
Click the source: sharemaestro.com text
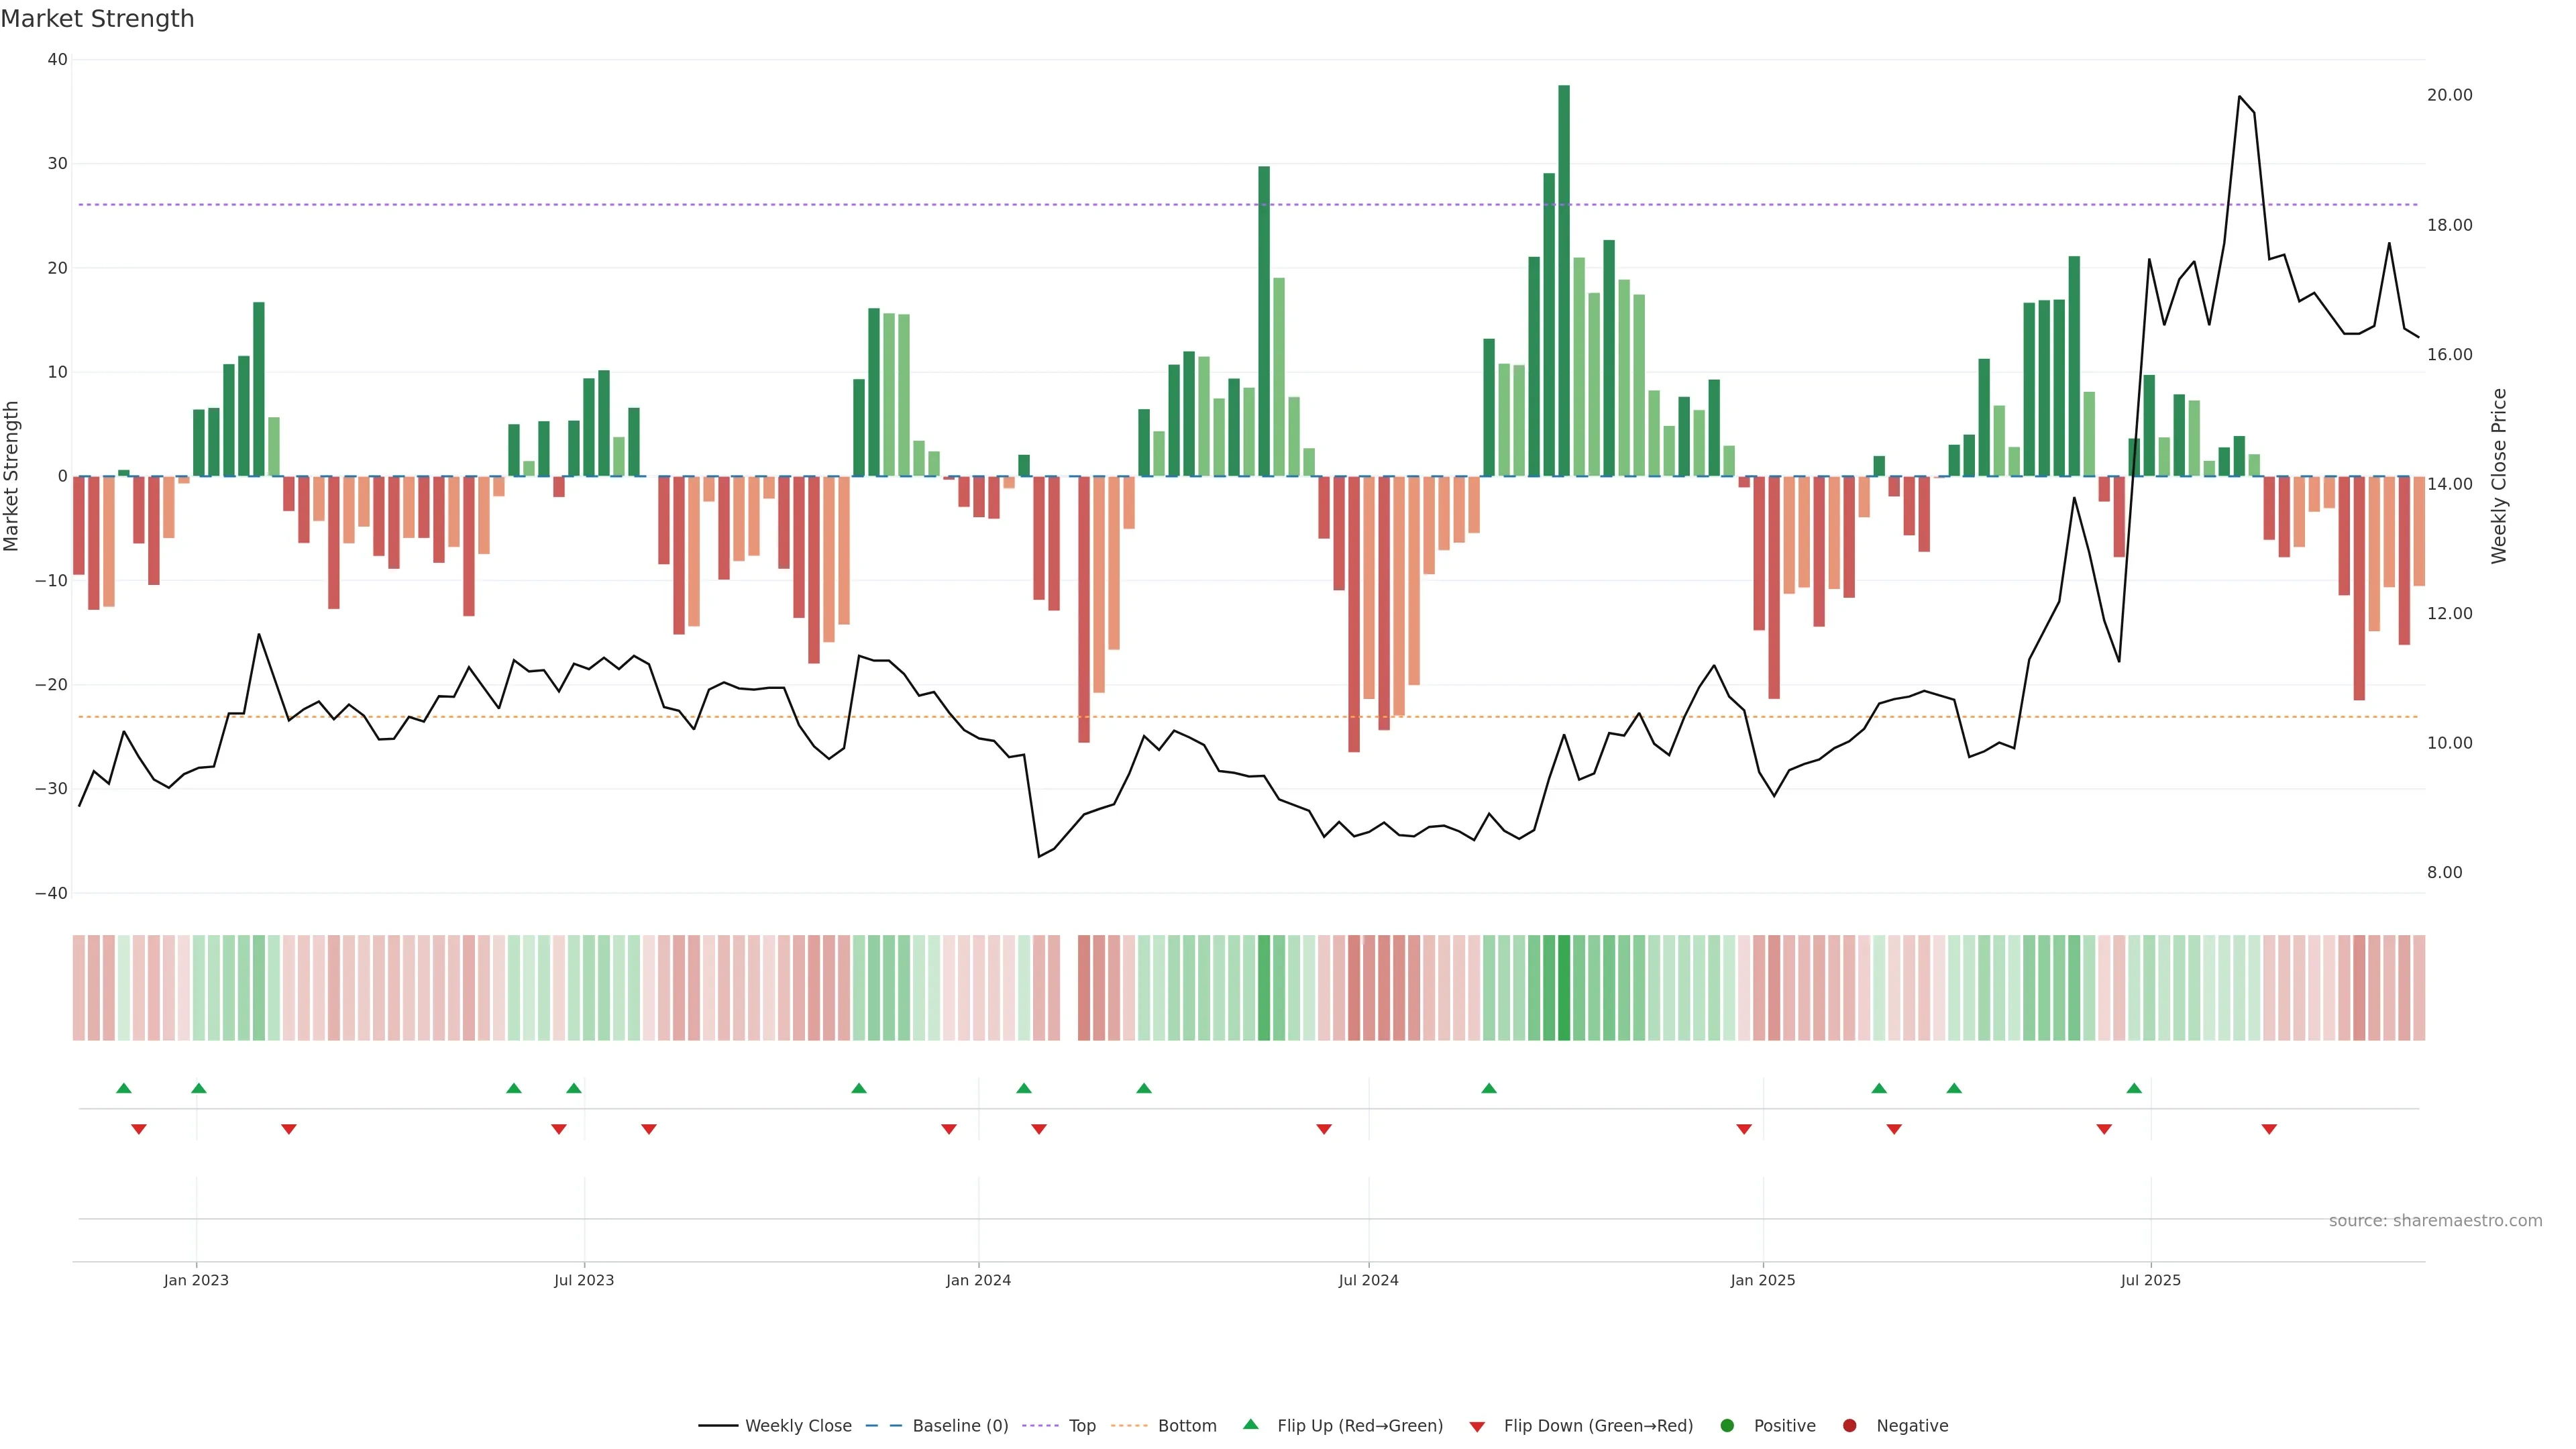point(2435,1220)
